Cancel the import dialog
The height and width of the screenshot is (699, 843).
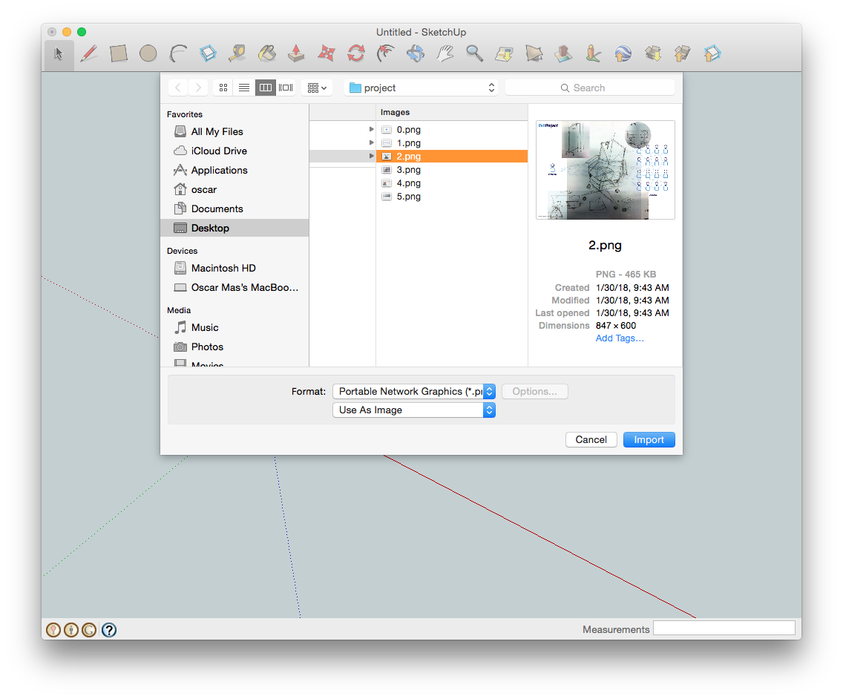[591, 440]
